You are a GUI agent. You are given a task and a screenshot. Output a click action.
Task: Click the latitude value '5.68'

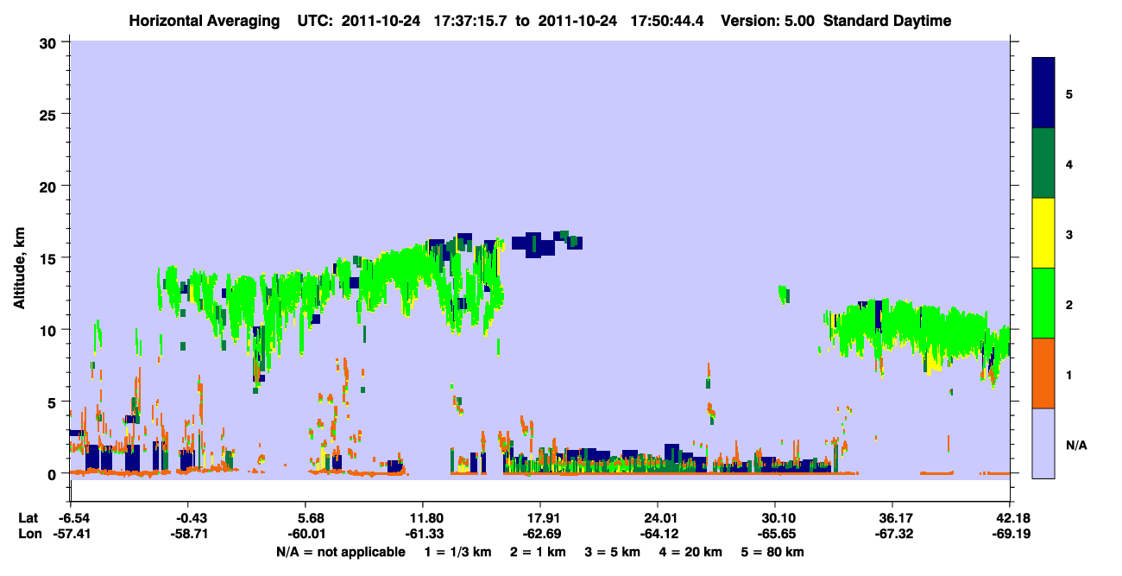pyautogui.click(x=311, y=518)
